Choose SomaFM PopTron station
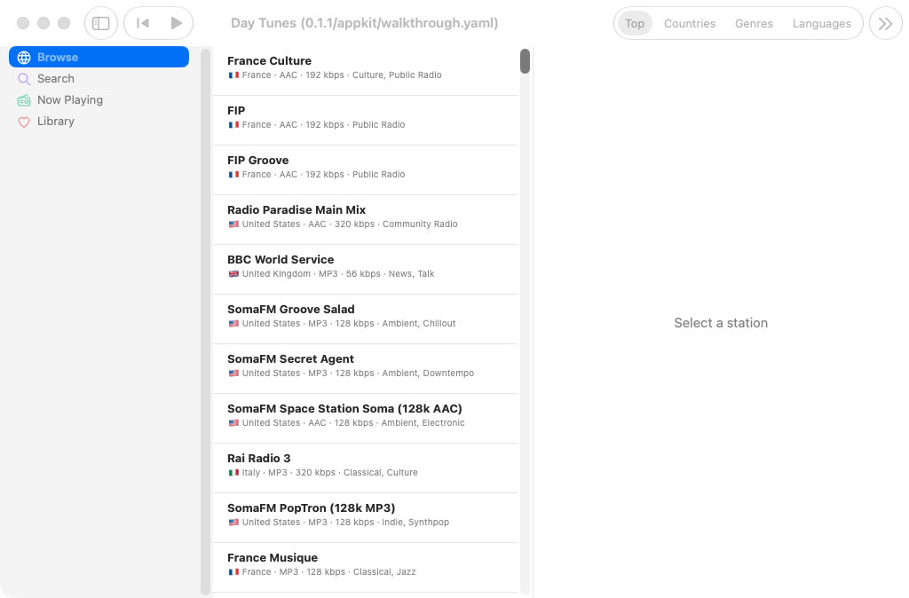 (365, 518)
